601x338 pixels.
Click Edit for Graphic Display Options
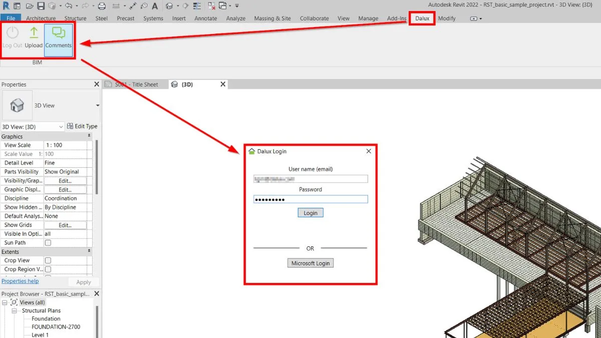(x=65, y=190)
